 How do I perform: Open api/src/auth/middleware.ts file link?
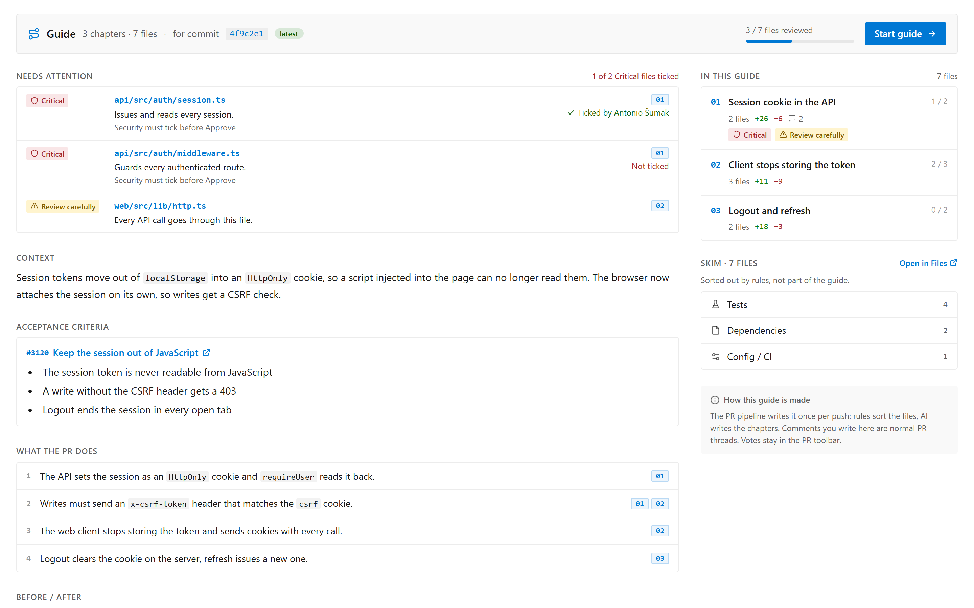point(177,153)
